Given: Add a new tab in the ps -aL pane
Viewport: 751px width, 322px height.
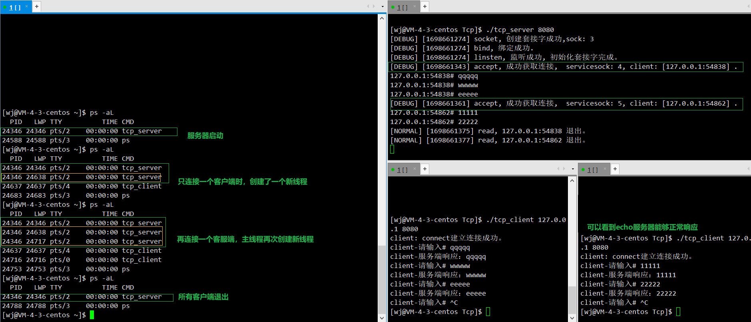Looking at the screenshot, I should click(x=37, y=6).
